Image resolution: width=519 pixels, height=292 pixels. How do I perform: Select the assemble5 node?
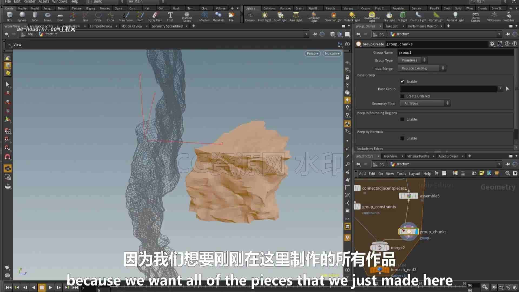pos(408,196)
